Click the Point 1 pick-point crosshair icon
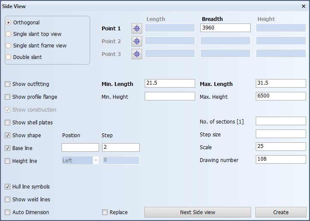The height and width of the screenshot is (221, 310). coord(137,28)
